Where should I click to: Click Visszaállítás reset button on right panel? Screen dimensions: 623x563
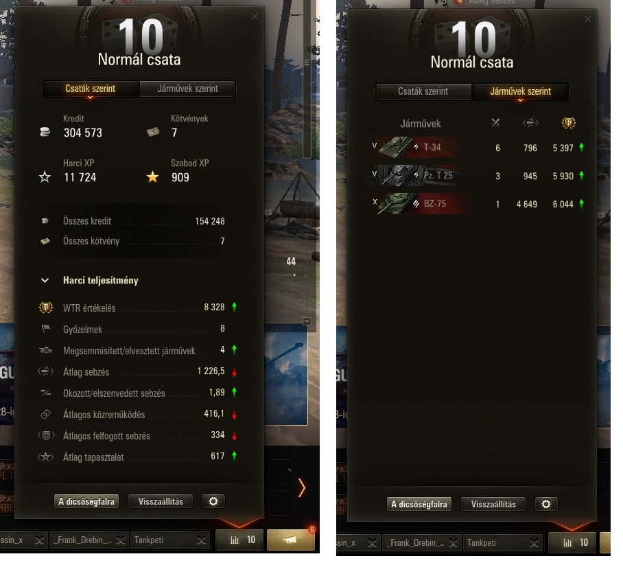(x=493, y=504)
